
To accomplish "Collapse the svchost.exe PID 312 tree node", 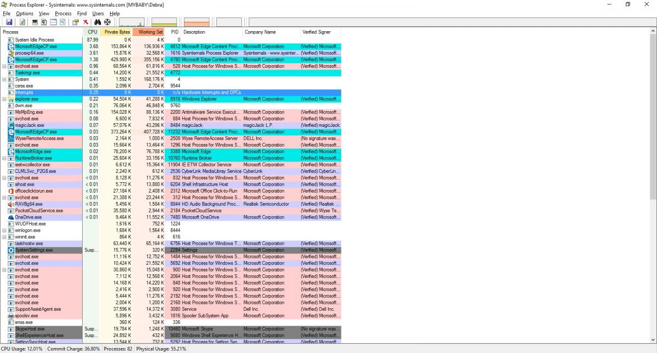I will click(x=4, y=198).
